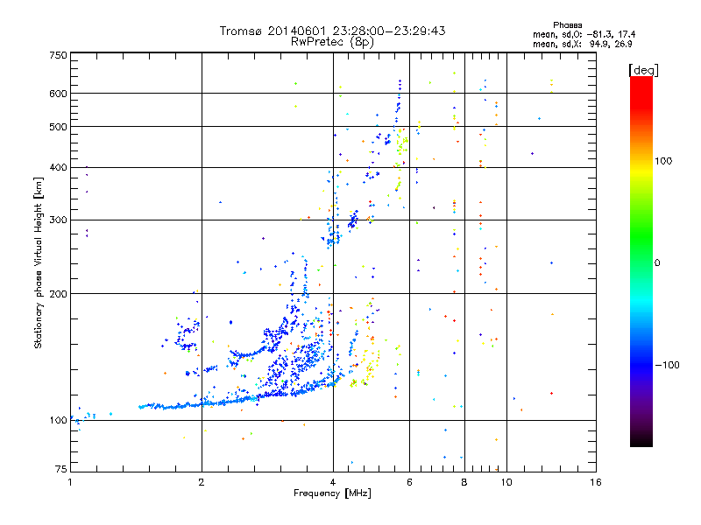
Task: Click the plot title 'Tromsø 20140601 23:28:00-23:29:43'
Action: 333,31
